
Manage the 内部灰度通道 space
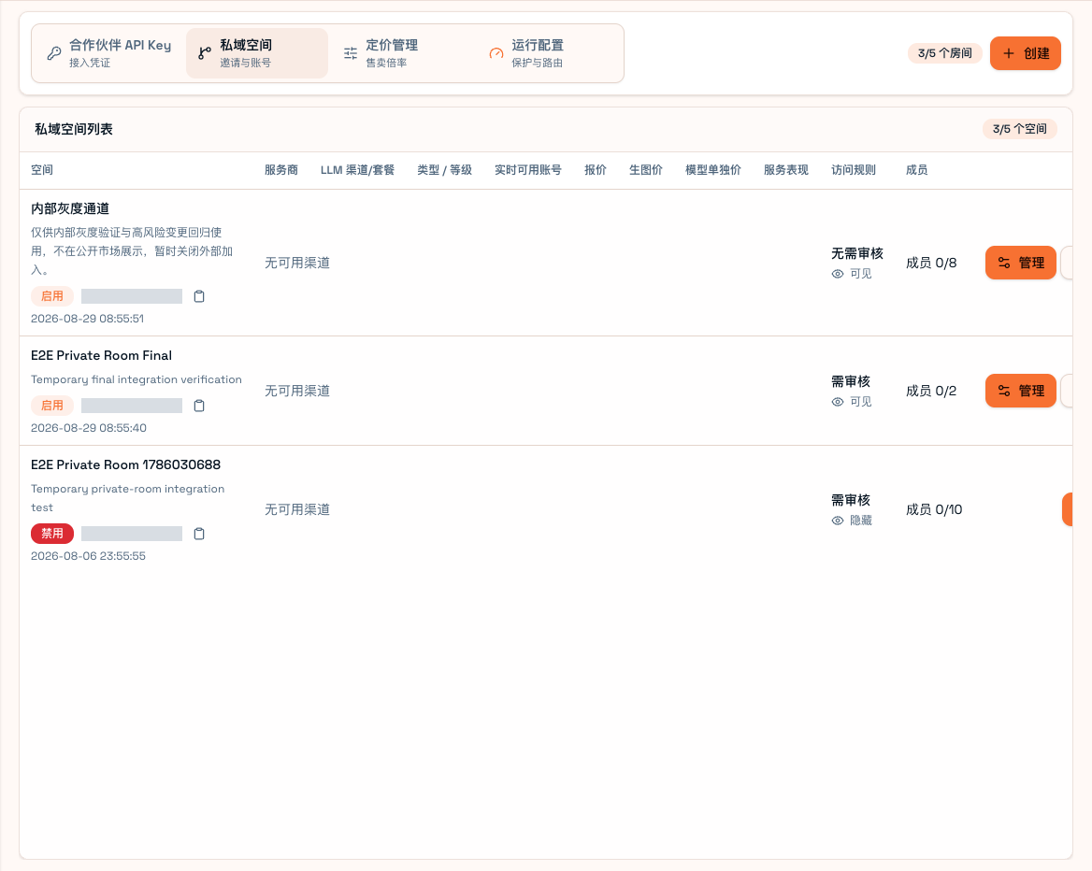[1021, 264]
